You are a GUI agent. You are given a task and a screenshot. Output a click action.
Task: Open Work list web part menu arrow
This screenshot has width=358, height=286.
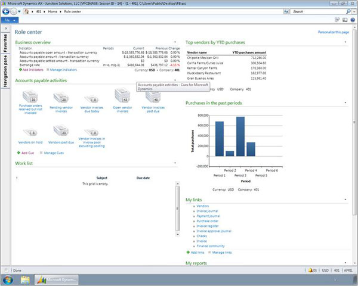pyautogui.click(x=175, y=163)
